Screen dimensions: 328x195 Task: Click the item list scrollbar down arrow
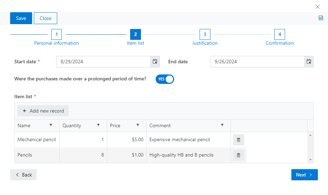click(x=311, y=160)
